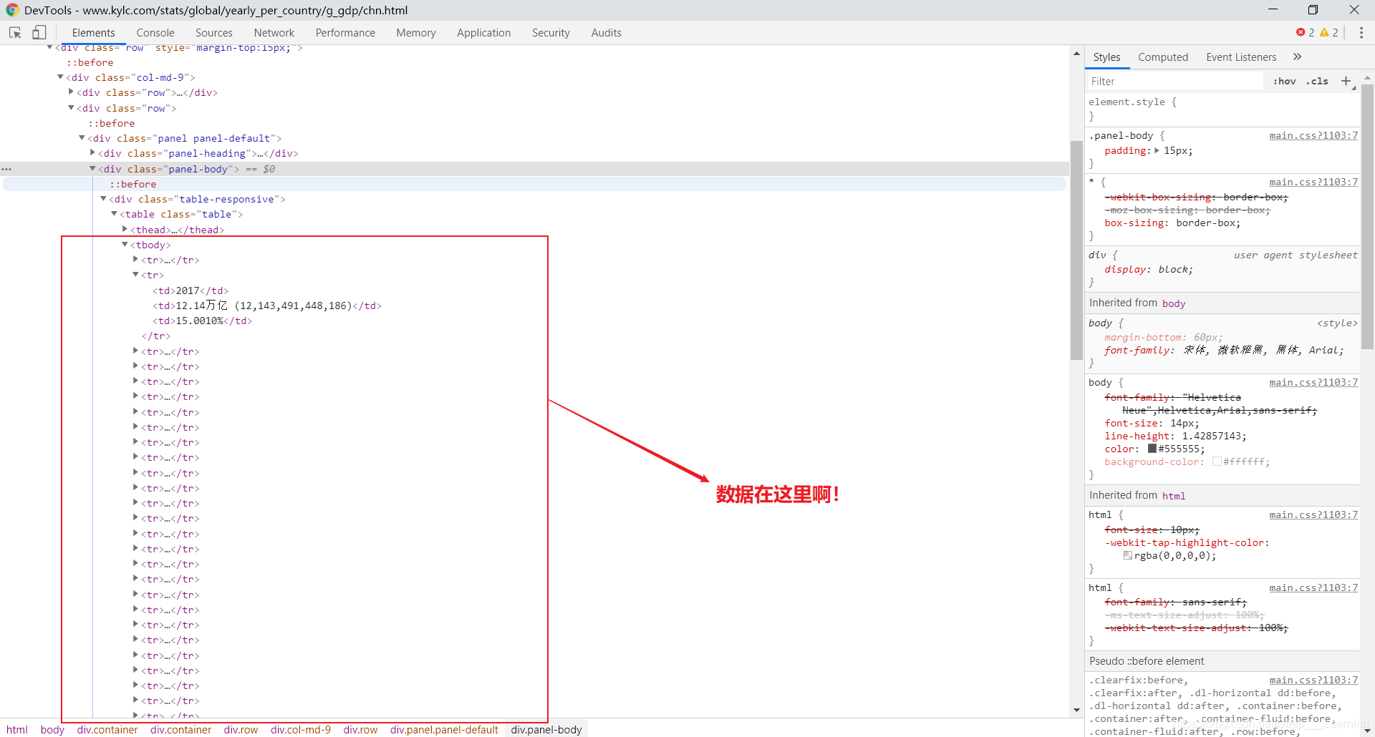Click the rgba(0,0,0,0) color swatch
The image size is (1375, 737).
coord(1128,555)
